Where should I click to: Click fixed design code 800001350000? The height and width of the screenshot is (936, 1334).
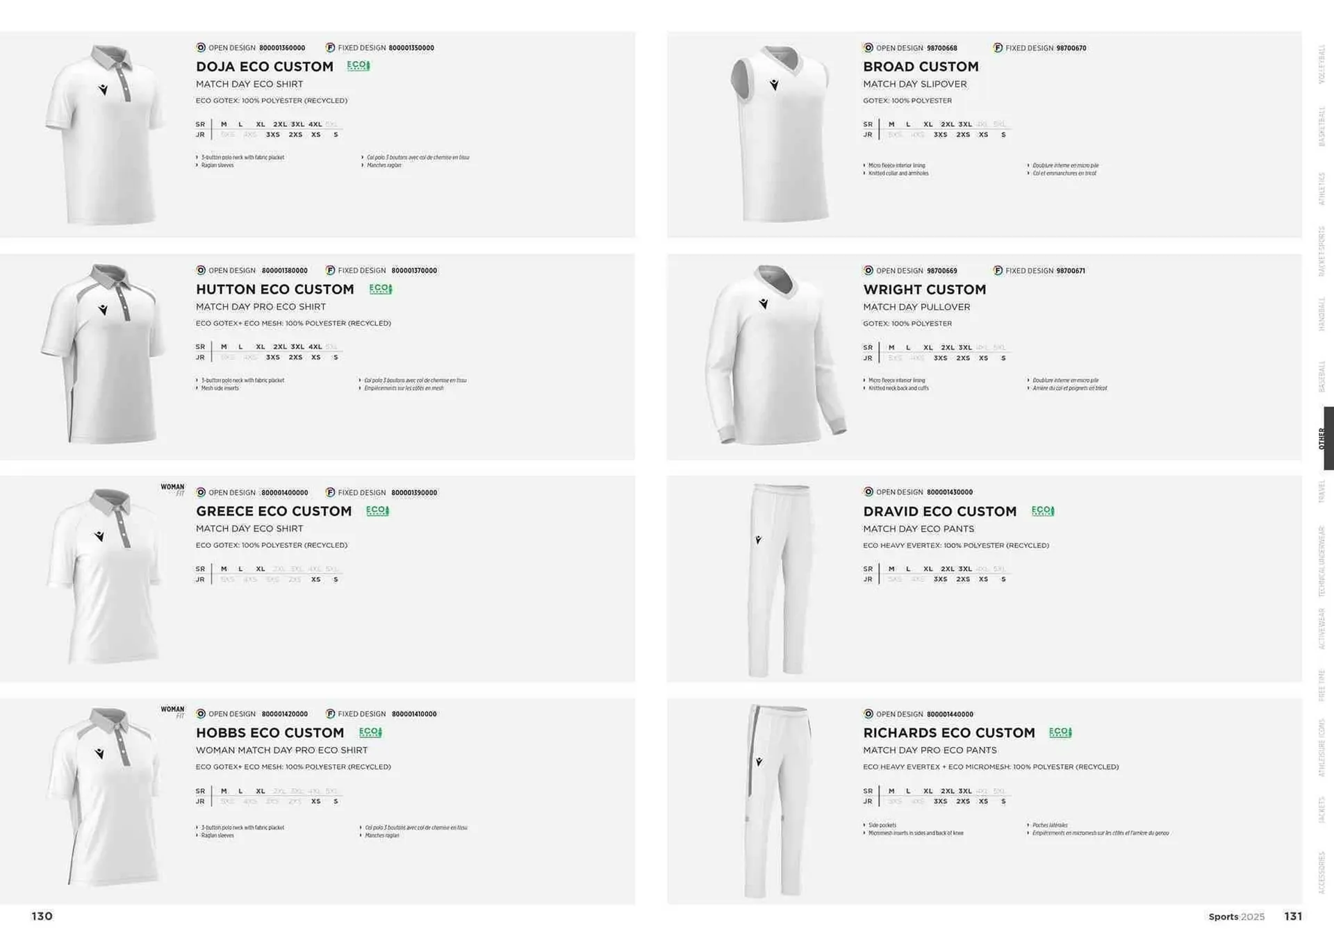[x=411, y=48]
